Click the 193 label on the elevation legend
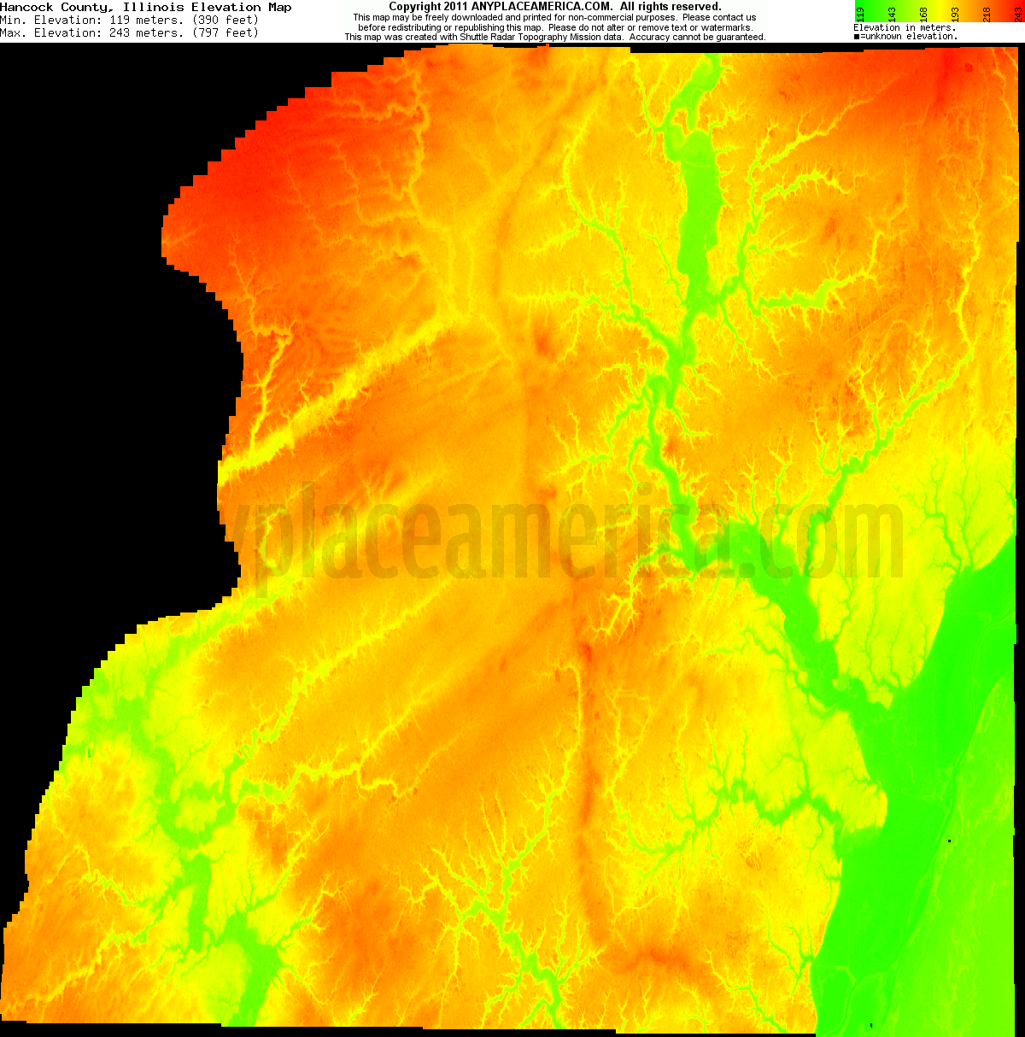The width and height of the screenshot is (1025, 1037). click(956, 13)
